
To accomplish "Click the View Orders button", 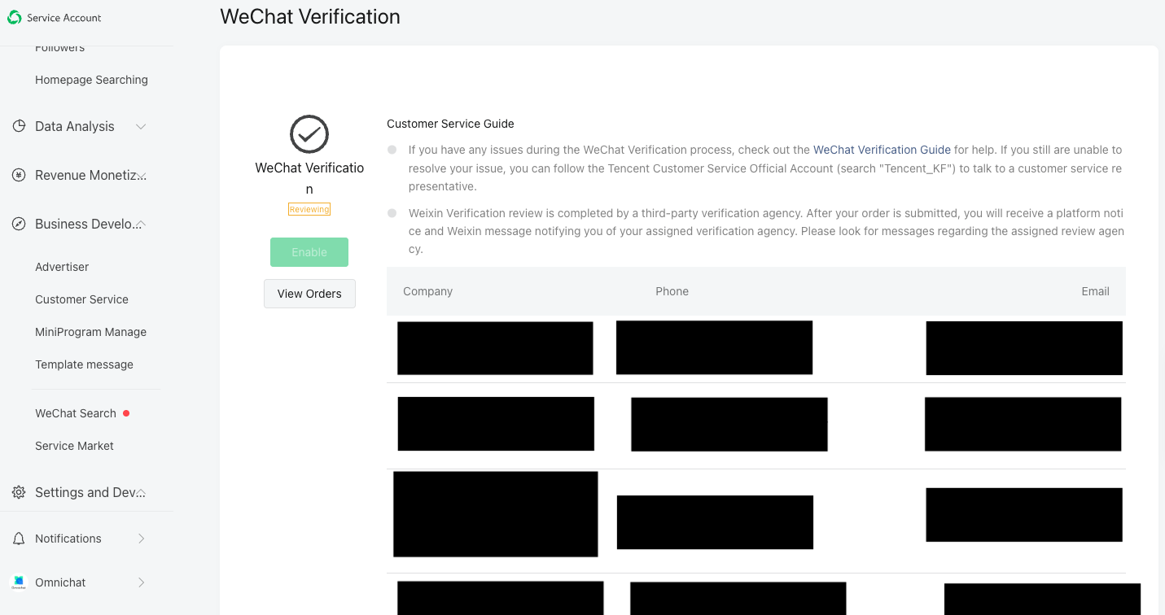I will coord(309,294).
